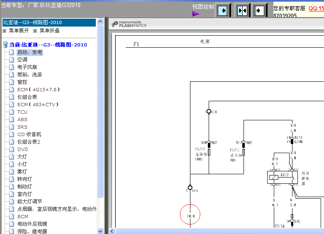Open the 启动、发电 wiring diagram
This screenshot has height=234, width=324.
(x=30, y=52)
